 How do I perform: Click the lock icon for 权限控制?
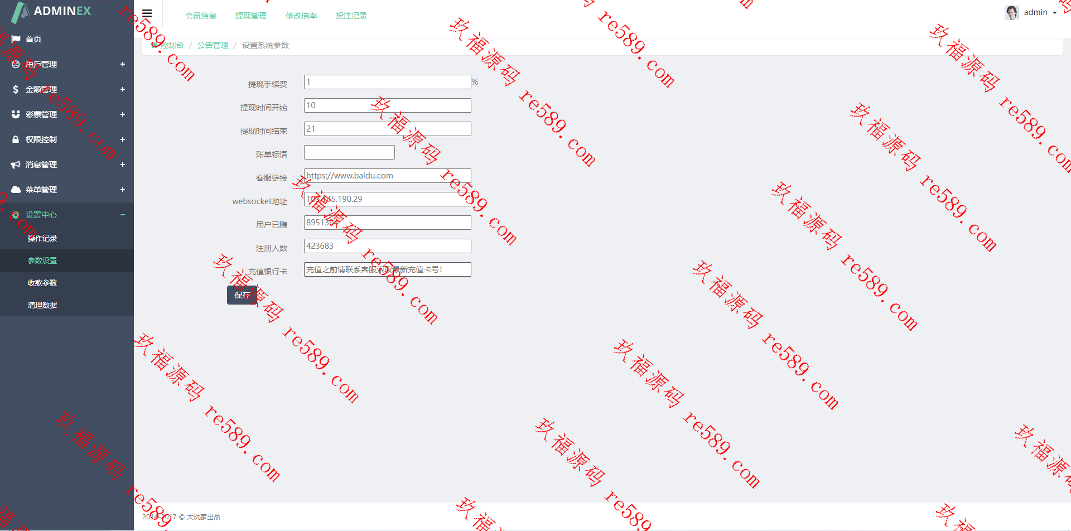(16, 139)
